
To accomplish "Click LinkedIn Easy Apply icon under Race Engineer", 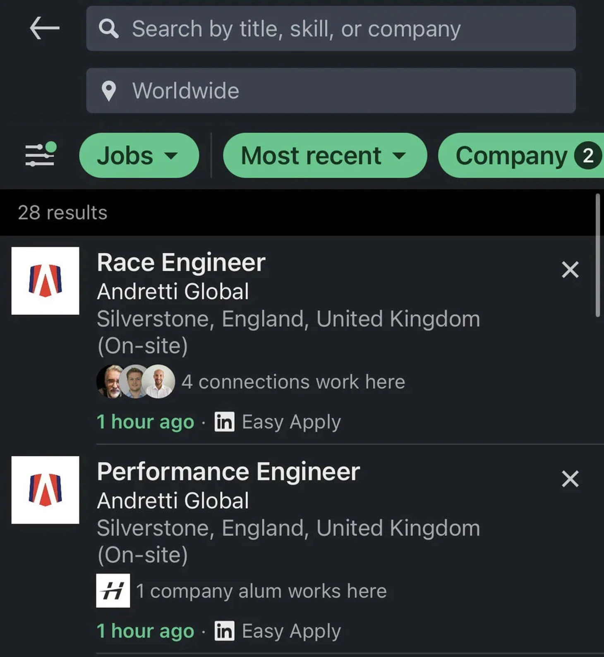I will click(x=225, y=422).
